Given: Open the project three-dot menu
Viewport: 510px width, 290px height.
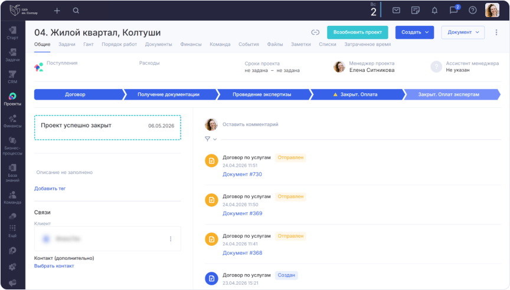Looking at the screenshot, I should 496,32.
